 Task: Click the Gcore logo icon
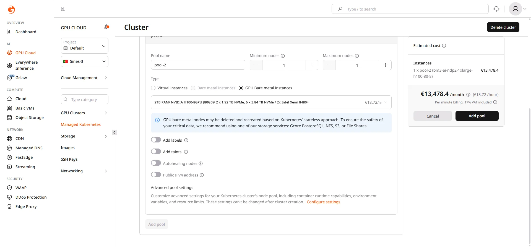[x=11, y=10]
